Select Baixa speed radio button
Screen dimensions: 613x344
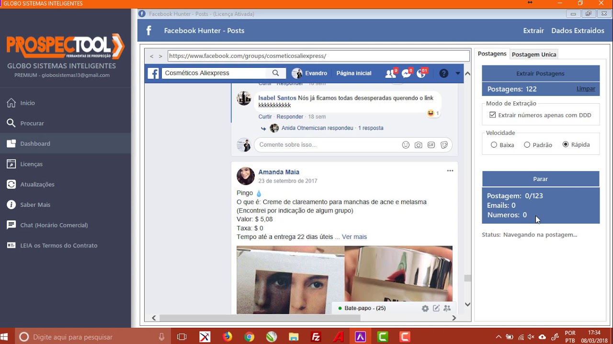coord(494,145)
